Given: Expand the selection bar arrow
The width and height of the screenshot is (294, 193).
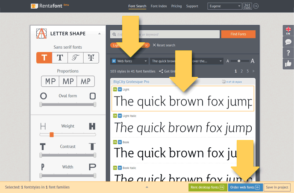Looking at the screenshot, I should tap(147, 187).
